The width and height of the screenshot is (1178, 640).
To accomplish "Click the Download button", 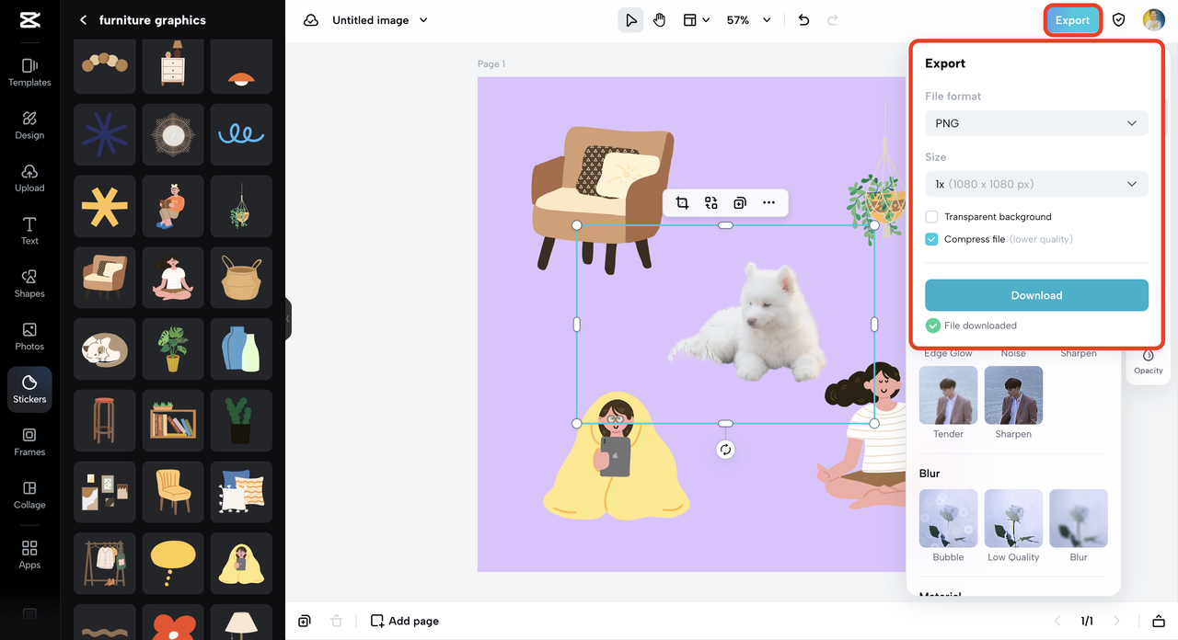I will (x=1036, y=295).
